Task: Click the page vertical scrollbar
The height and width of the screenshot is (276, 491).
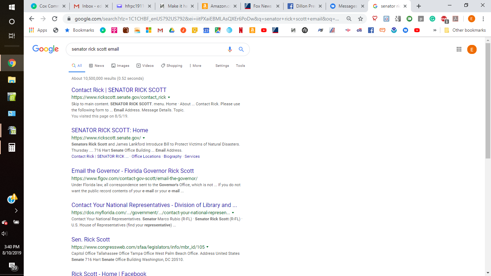Action: tap(488, 101)
